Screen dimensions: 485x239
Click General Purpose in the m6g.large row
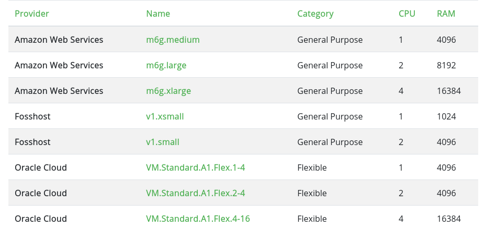pos(330,65)
